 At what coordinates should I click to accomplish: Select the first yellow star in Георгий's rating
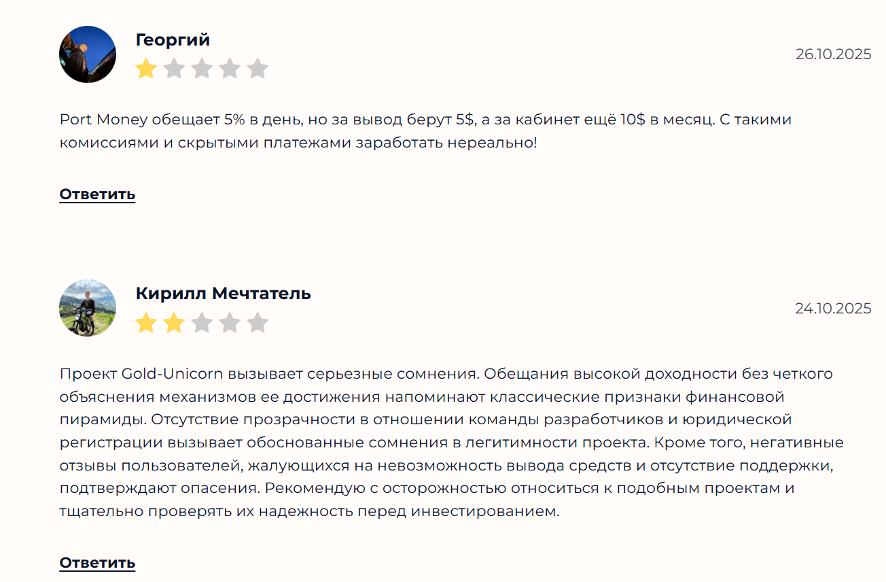145,67
